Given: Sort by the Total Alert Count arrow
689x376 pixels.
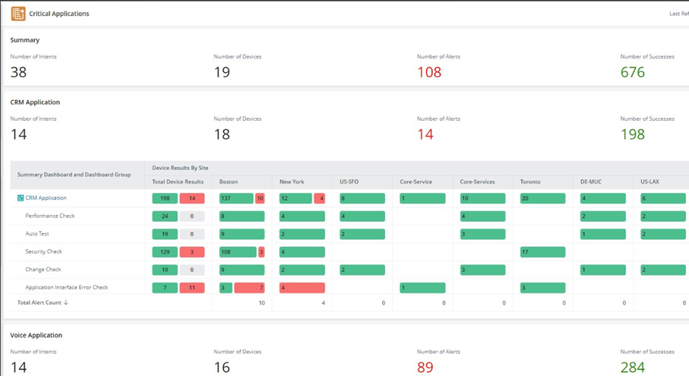Looking at the screenshot, I should coord(66,303).
